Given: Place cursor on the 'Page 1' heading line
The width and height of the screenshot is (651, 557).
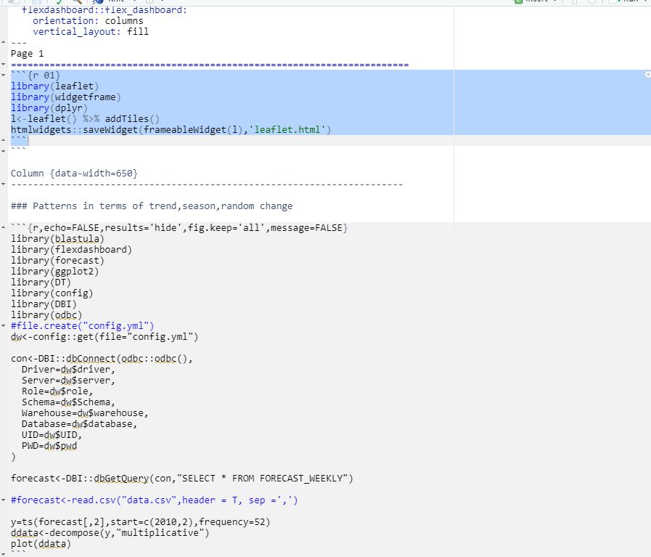Looking at the screenshot, I should pos(28,54).
